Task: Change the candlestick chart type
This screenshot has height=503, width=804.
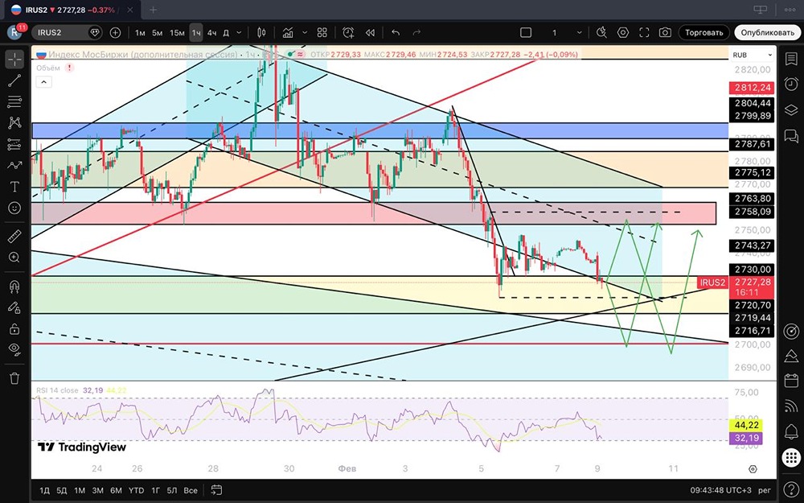Action: click(x=261, y=32)
